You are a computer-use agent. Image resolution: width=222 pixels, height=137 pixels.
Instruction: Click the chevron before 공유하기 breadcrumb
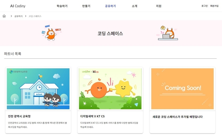click(x=11, y=16)
